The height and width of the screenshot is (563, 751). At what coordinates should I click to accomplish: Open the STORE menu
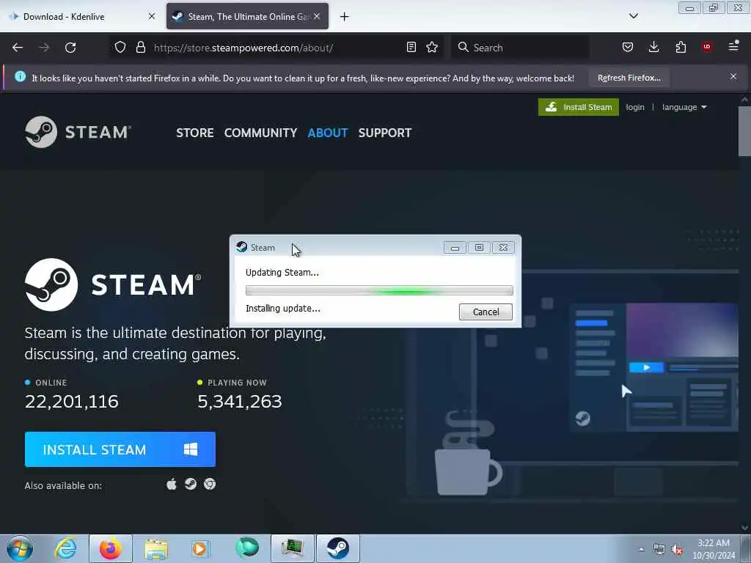[x=194, y=133]
